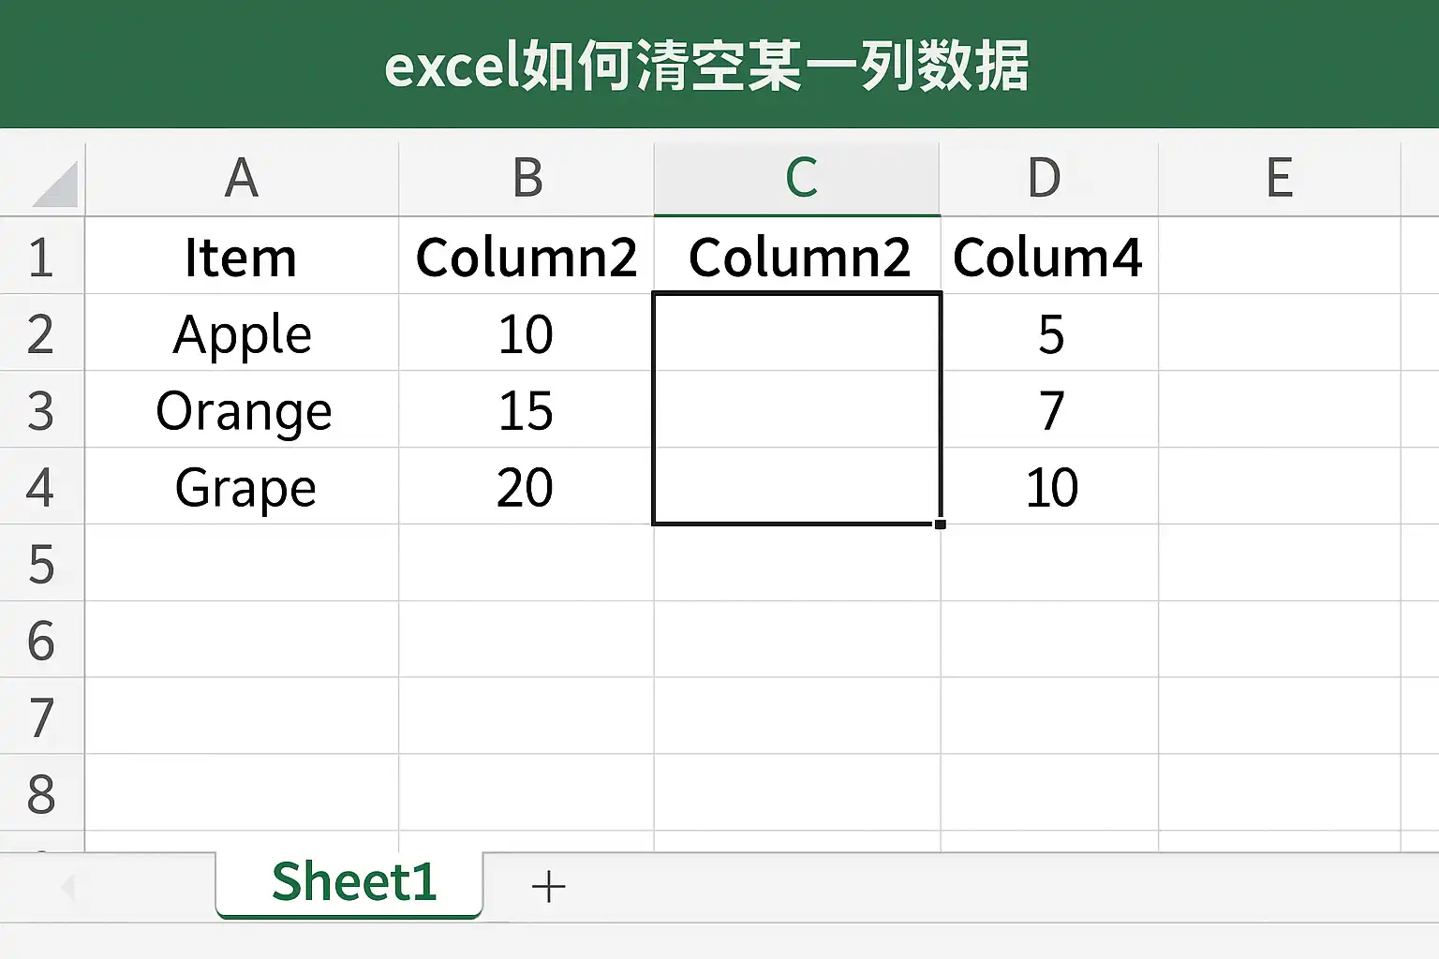Click the select-all triangle corner
Viewport: 1439px width, 959px height.
54,184
